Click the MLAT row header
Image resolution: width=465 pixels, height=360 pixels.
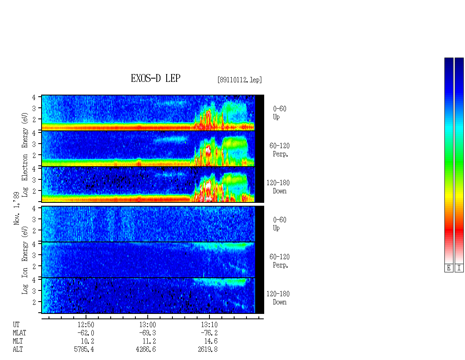pyautogui.click(x=19, y=333)
